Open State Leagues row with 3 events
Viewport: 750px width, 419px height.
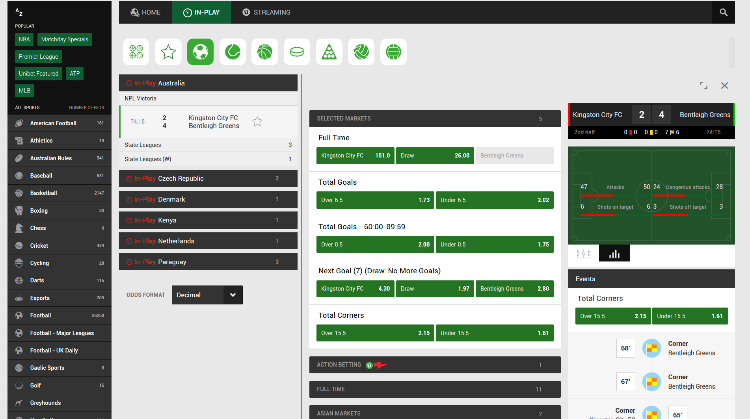[x=208, y=145]
